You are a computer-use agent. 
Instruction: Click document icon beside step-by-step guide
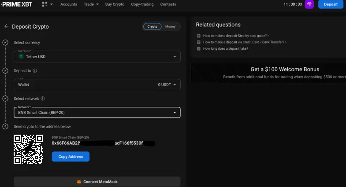[x=199, y=36]
